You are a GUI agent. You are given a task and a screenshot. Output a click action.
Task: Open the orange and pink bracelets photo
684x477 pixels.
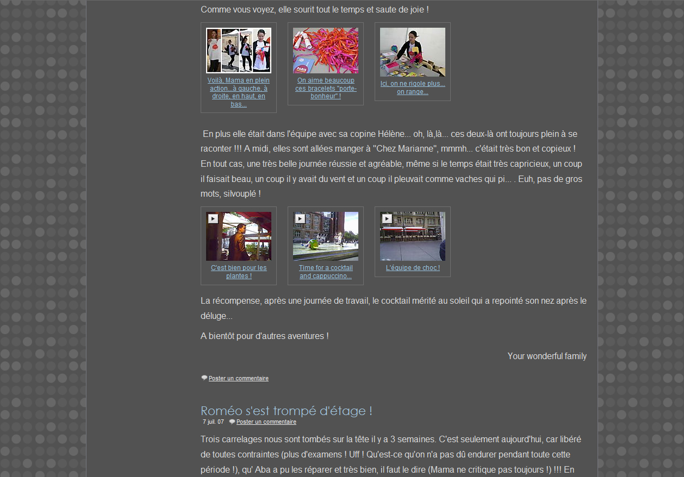(x=325, y=51)
